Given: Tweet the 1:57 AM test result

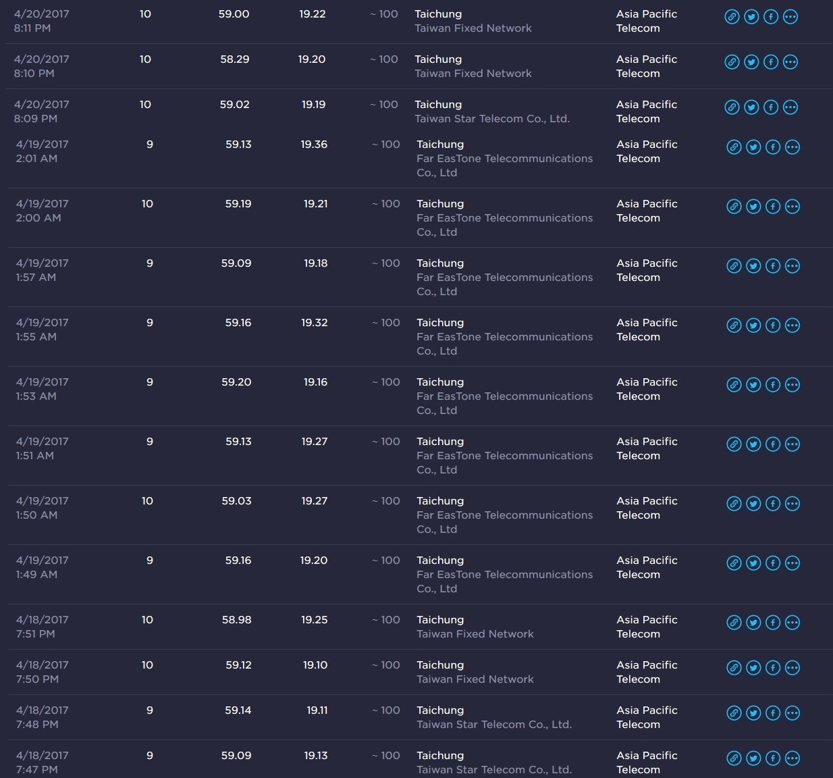Looking at the screenshot, I should 753,266.
